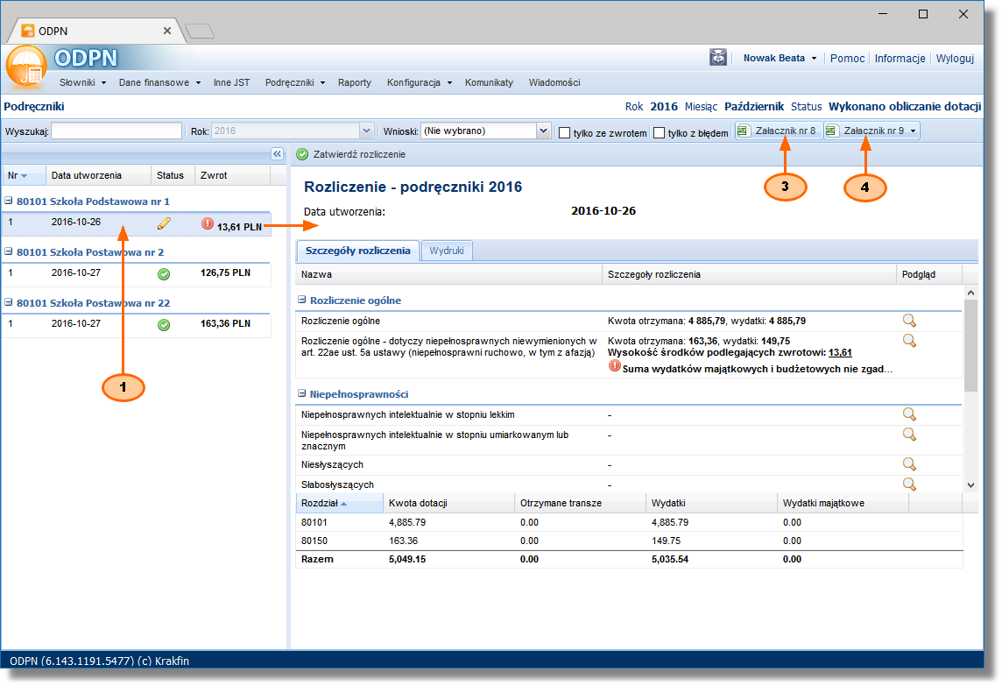The height and width of the screenshot is (686, 1002).
Task: Collapse left panel with double-arrow icon
Action: click(x=277, y=154)
